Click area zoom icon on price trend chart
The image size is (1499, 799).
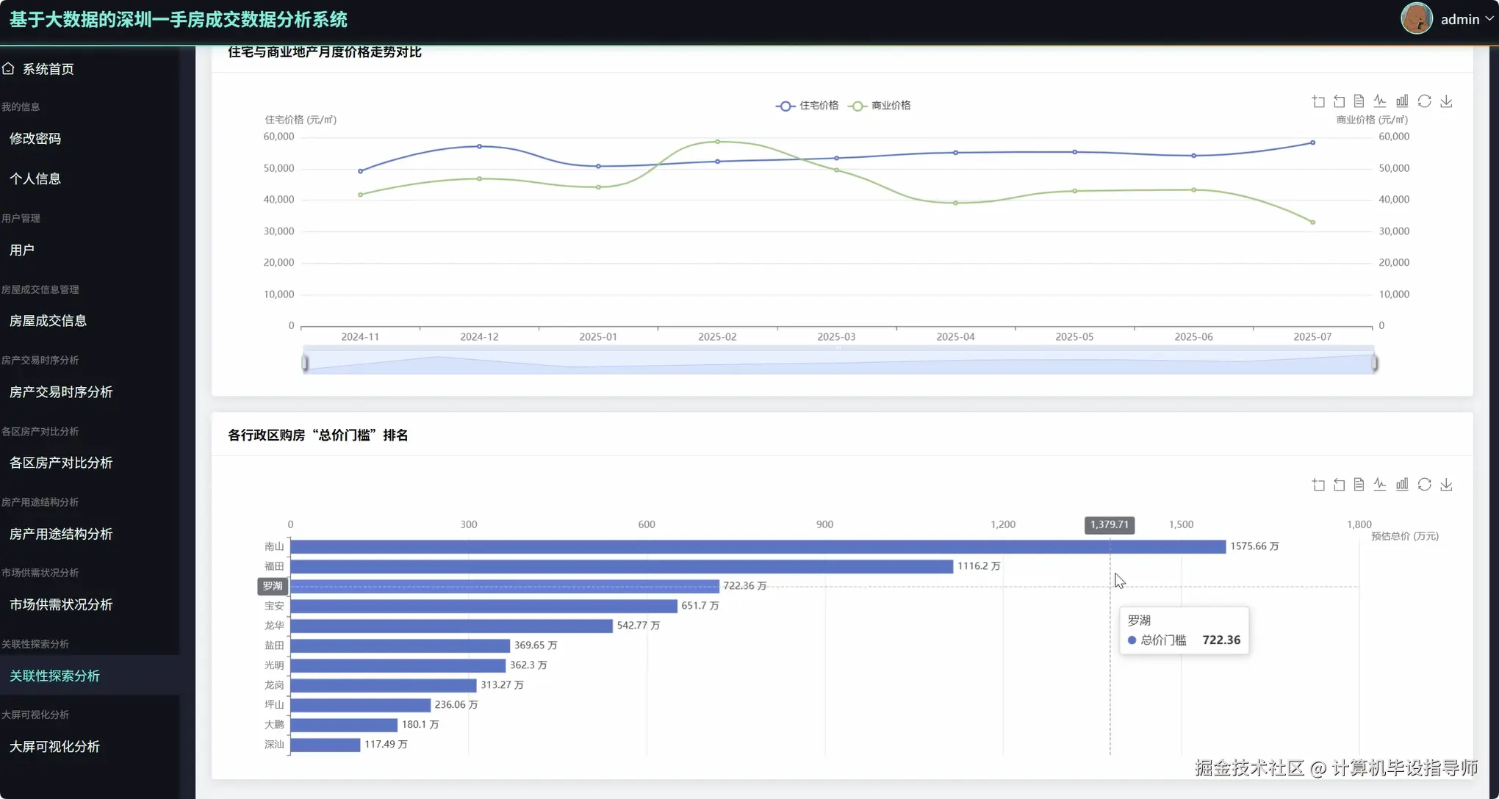(1318, 101)
